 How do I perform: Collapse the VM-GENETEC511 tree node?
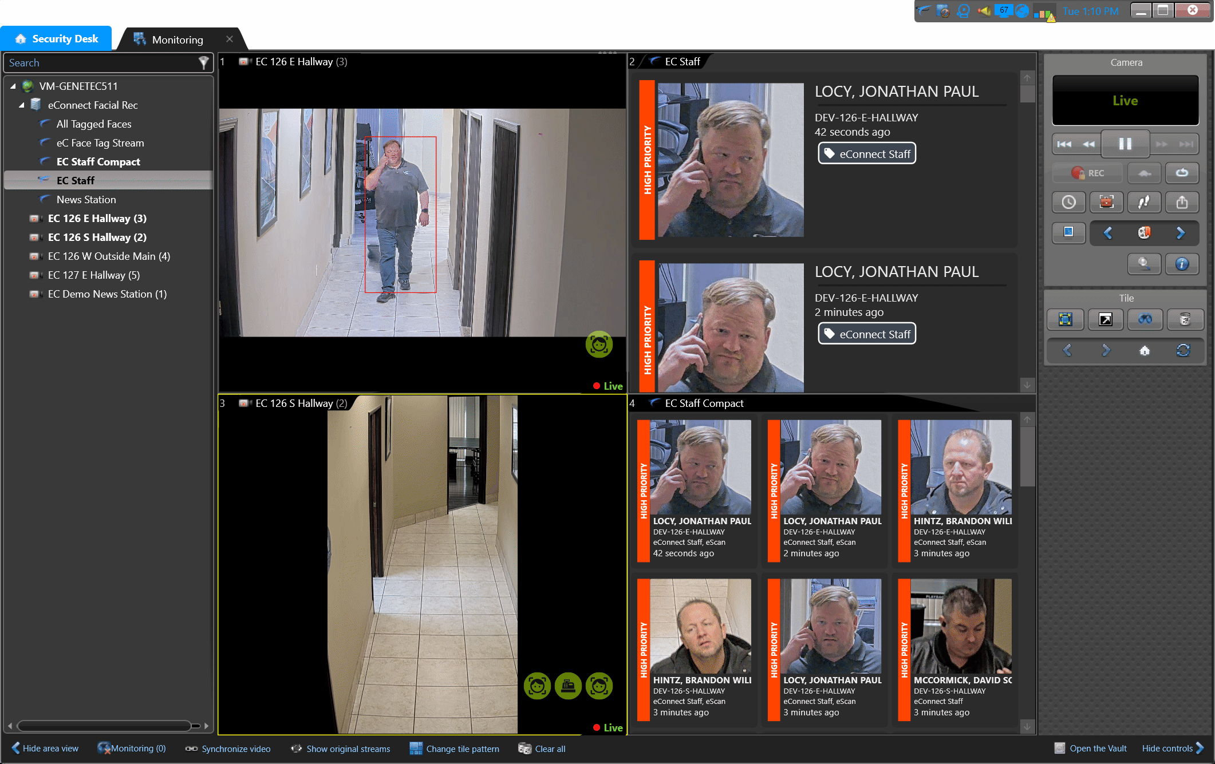[13, 86]
